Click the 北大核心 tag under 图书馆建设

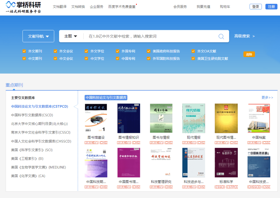92,142
